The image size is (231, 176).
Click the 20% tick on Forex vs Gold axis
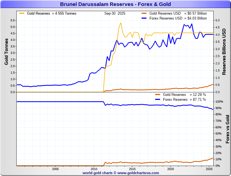[218, 153]
